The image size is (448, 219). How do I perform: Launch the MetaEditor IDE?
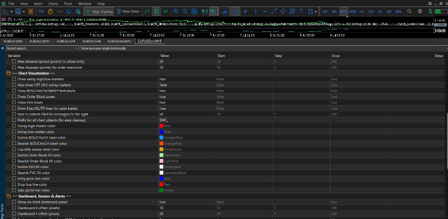(x=41, y=11)
